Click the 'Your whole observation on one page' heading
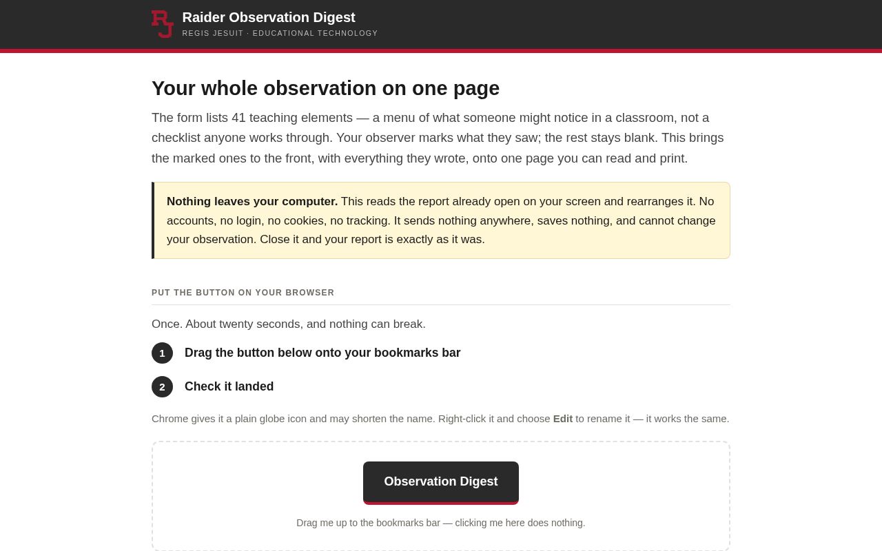 [325, 88]
